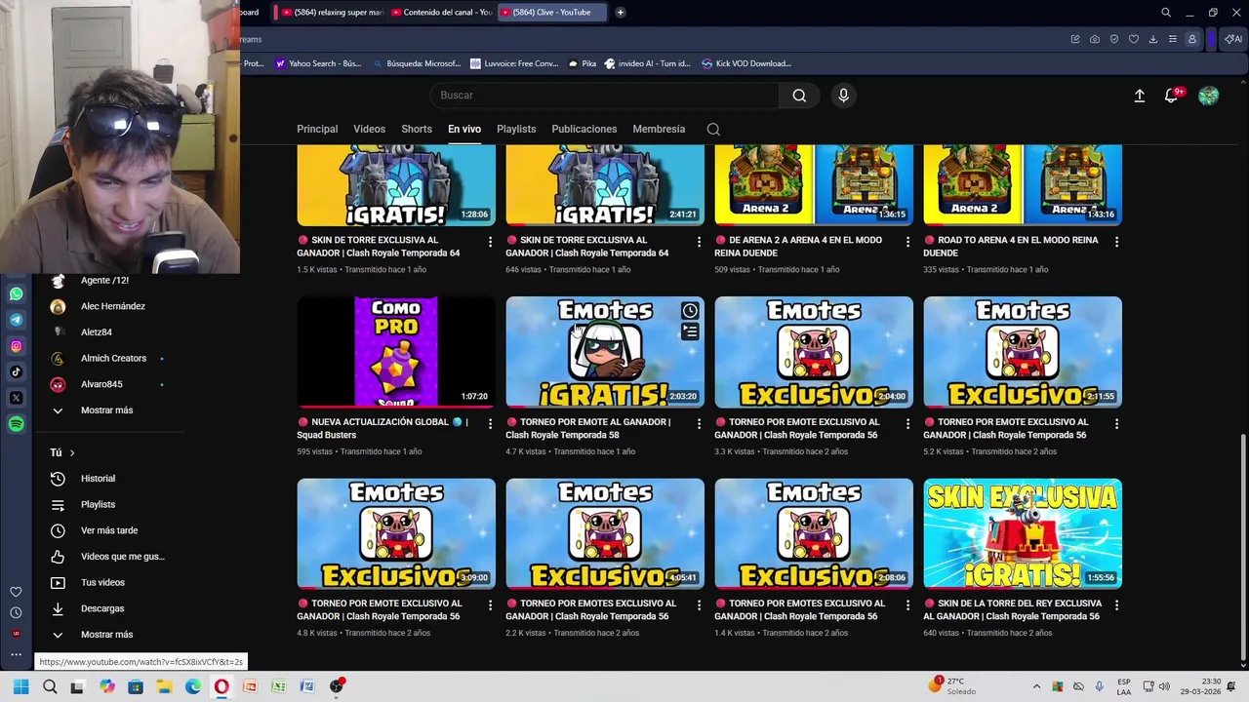Image resolution: width=1249 pixels, height=702 pixels.
Task: Open Opera easy setup sliders icon
Action: click(1172, 39)
